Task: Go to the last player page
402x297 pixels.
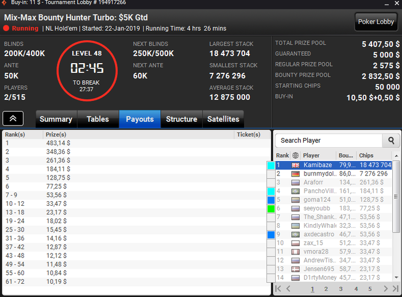Action: point(396,289)
